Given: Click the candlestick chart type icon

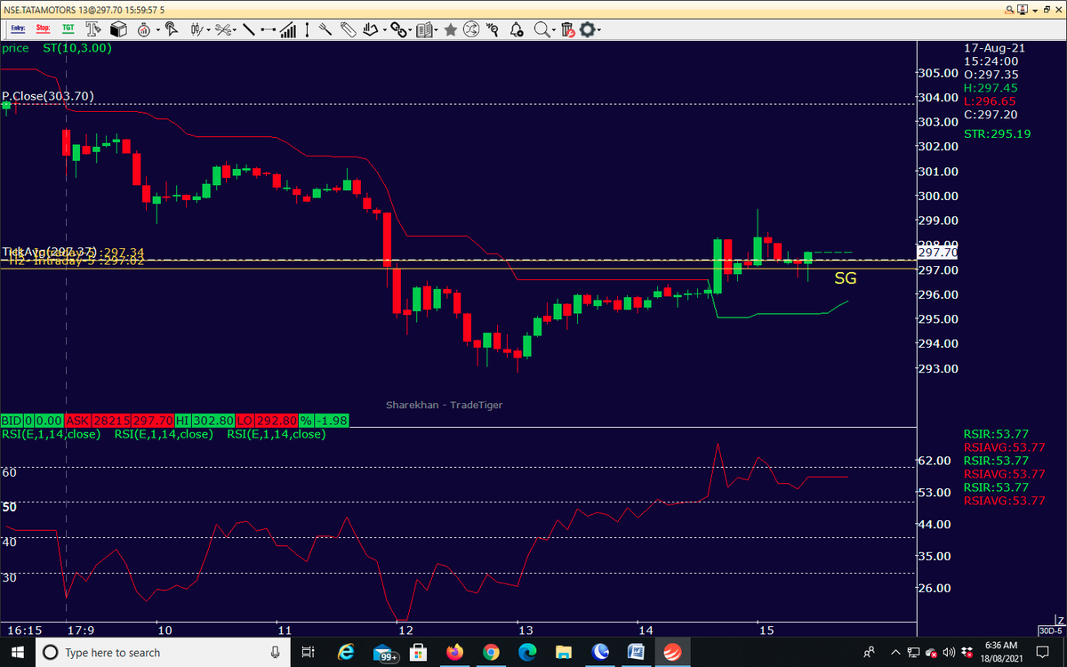Looking at the screenshot, I should 197,29.
